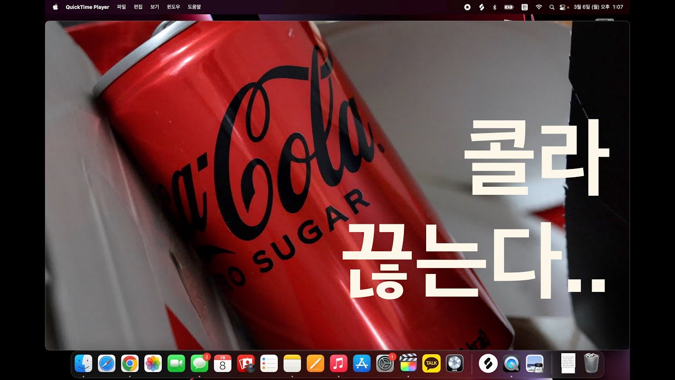675x380 pixels.
Task: Open KakaoTalk from the Dock
Action: pyautogui.click(x=431, y=363)
